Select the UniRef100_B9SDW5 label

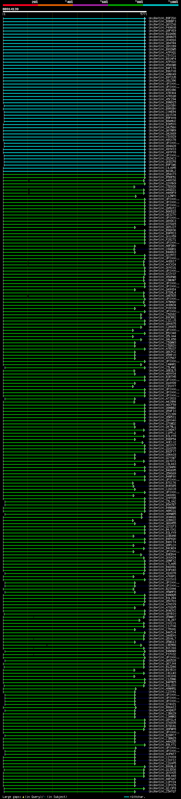tap(162, 49)
